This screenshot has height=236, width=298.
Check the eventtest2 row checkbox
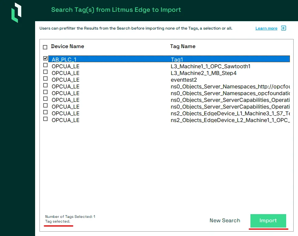pos(45,79)
